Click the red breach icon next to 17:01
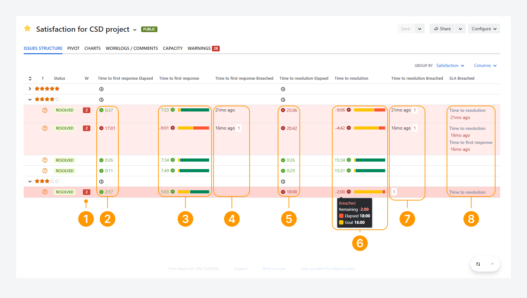 [101, 128]
